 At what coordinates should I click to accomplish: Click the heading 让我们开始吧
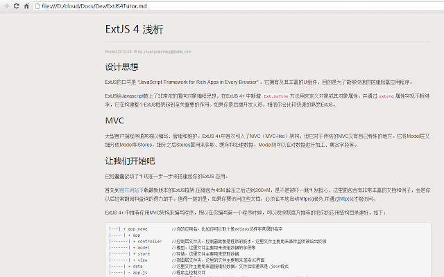click(x=130, y=161)
